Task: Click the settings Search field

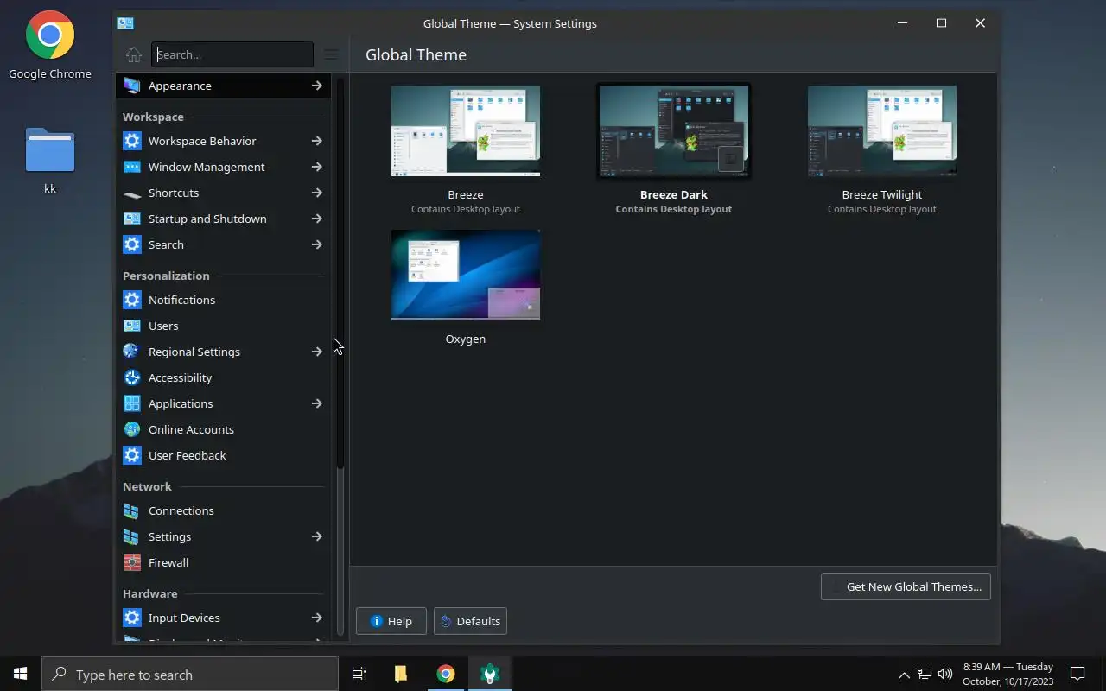Action: coord(232,54)
